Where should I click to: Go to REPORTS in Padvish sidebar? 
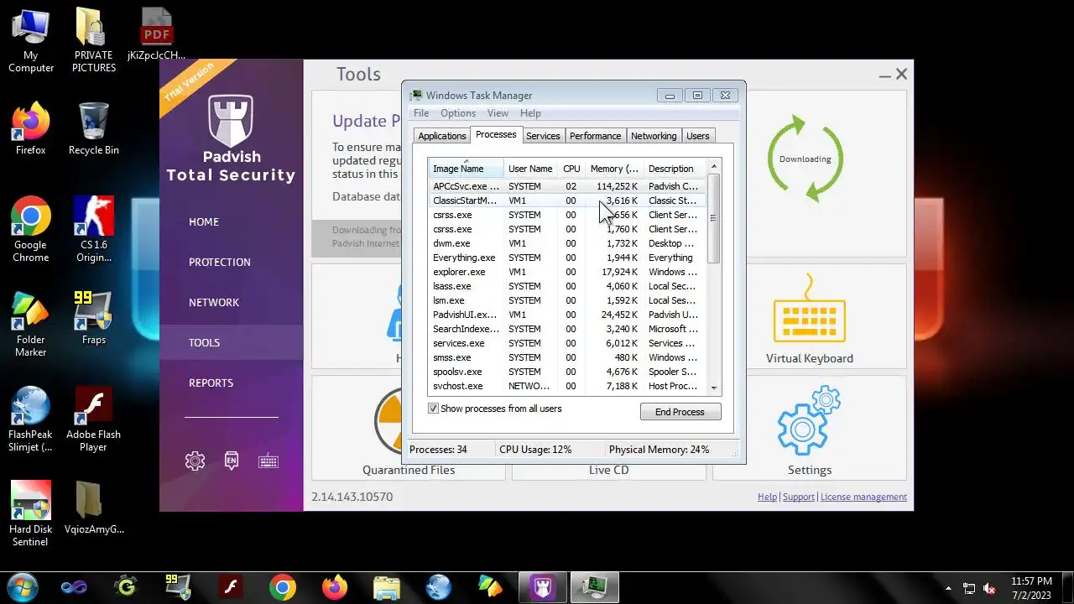pyautogui.click(x=211, y=383)
